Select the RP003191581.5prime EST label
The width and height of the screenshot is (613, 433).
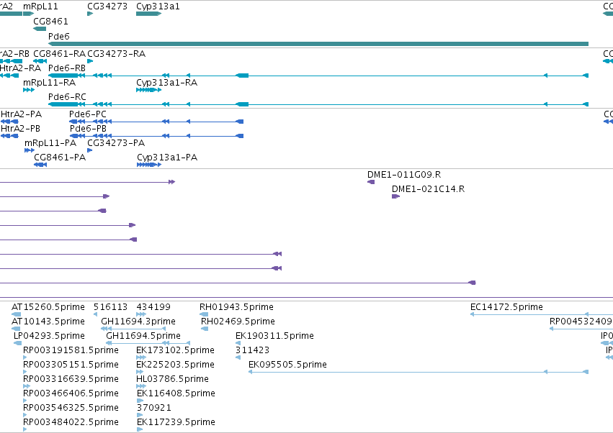coord(71,350)
